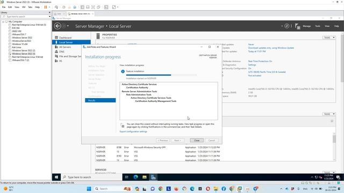Select the Results step in wizard
Viewport: 344px width, 193px height.
click(x=101, y=100)
